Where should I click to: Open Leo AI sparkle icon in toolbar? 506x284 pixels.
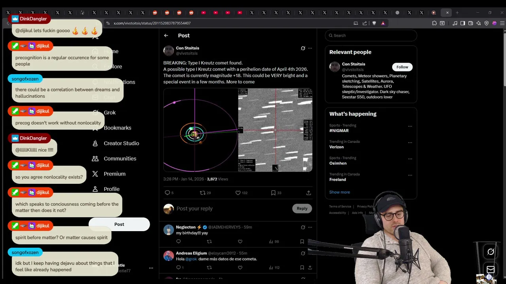pos(478,23)
